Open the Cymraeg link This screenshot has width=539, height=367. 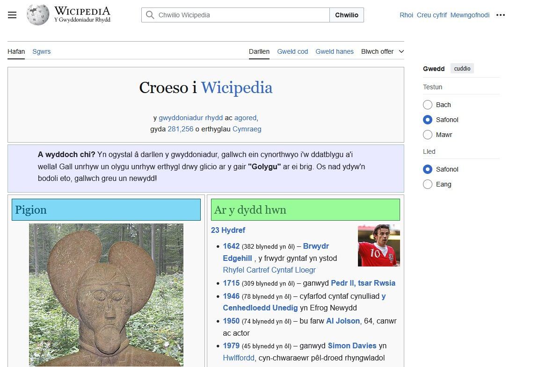coord(247,129)
